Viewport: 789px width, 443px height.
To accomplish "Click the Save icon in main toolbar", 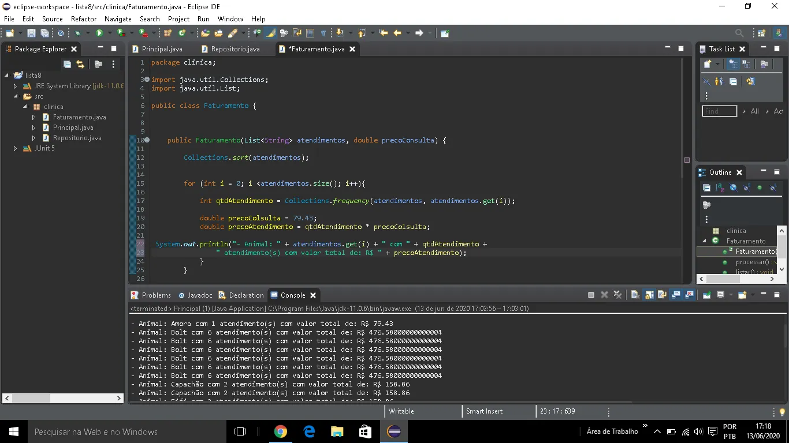I will pos(31,33).
